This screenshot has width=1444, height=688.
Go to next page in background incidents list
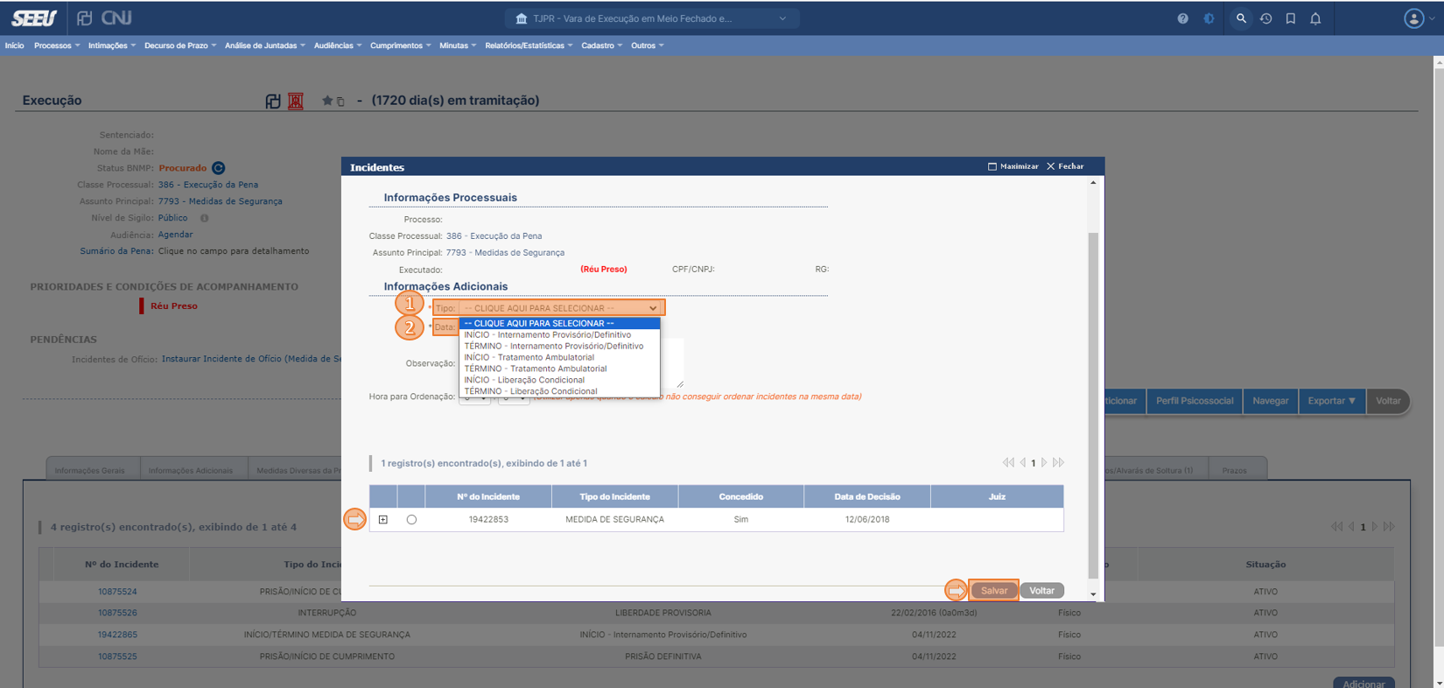point(1375,527)
